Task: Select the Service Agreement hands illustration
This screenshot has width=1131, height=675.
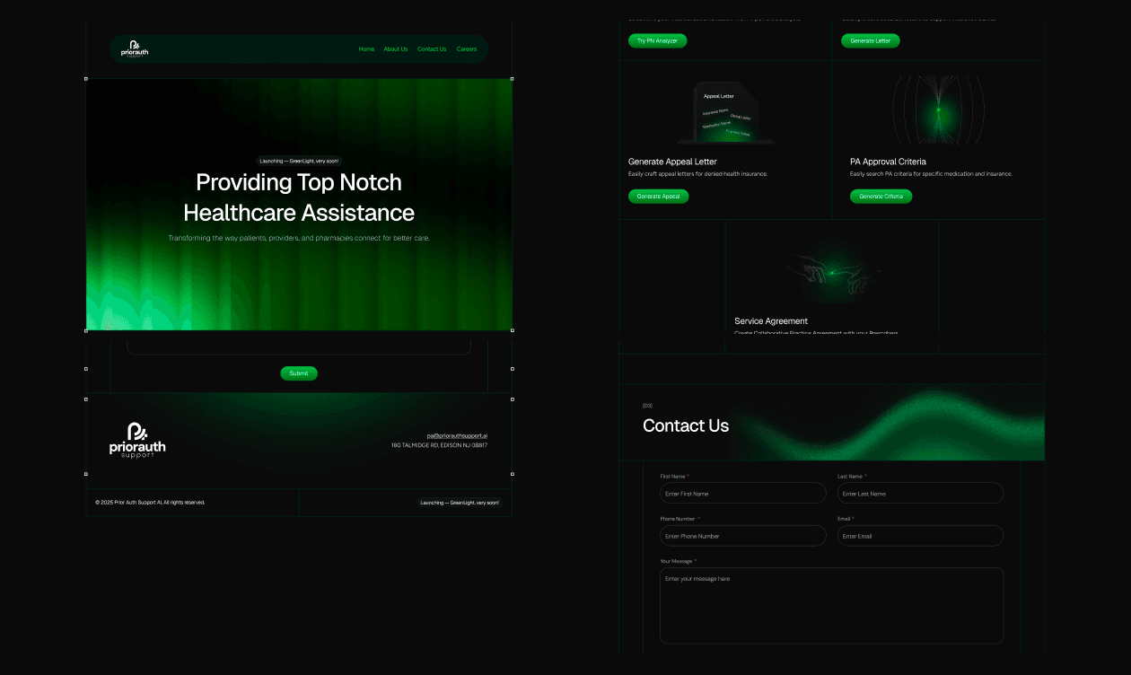Action: (832, 272)
